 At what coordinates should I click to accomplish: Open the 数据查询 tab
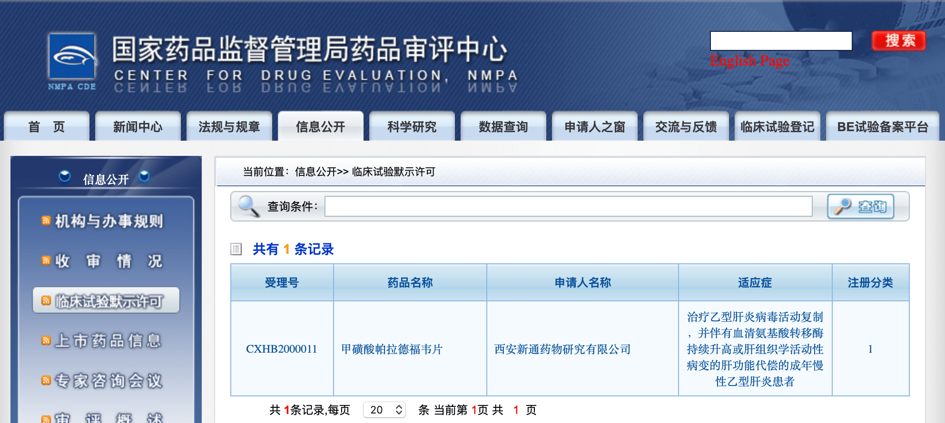(x=503, y=126)
